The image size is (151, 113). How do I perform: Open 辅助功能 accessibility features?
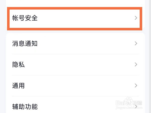pyautogui.click(x=25, y=106)
